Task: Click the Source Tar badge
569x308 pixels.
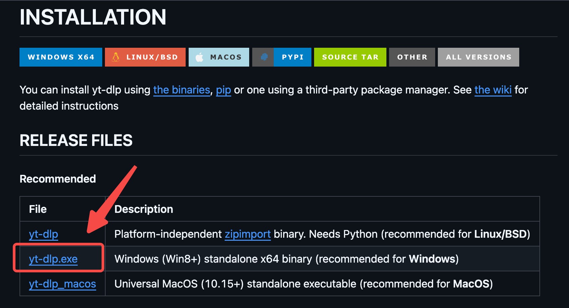Action: click(350, 57)
